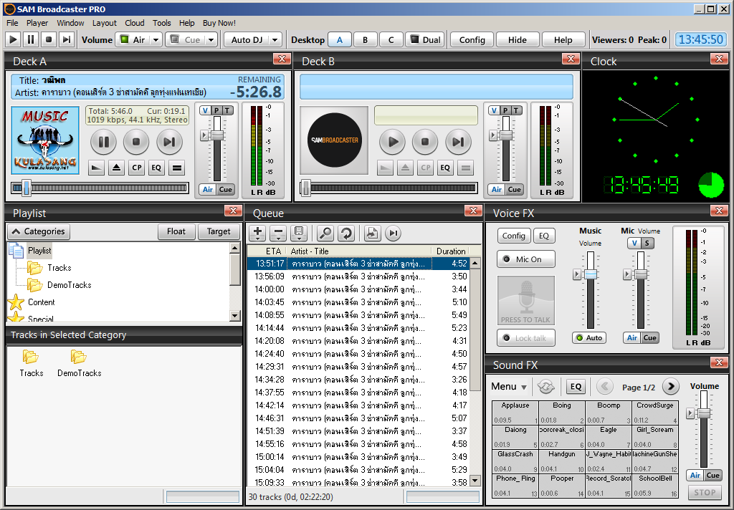Toggle Voice FX Mic Cue button
The width and height of the screenshot is (734, 510).
tap(649, 338)
